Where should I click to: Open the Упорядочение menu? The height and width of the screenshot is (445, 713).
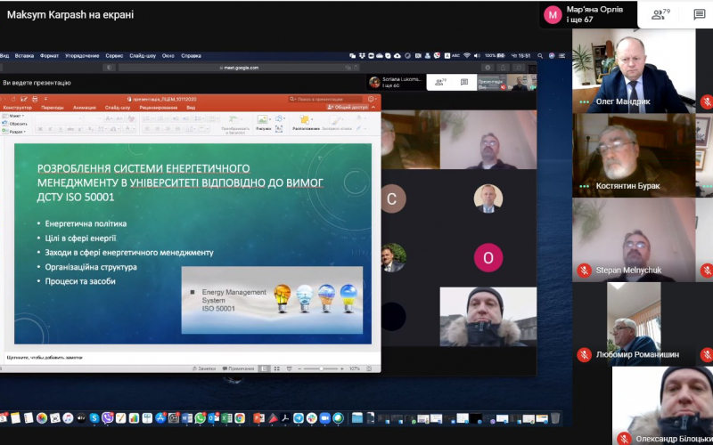[x=82, y=56]
